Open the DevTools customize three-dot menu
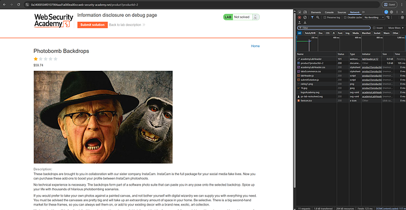Screen dimensions: 406x210 pos(397,12)
